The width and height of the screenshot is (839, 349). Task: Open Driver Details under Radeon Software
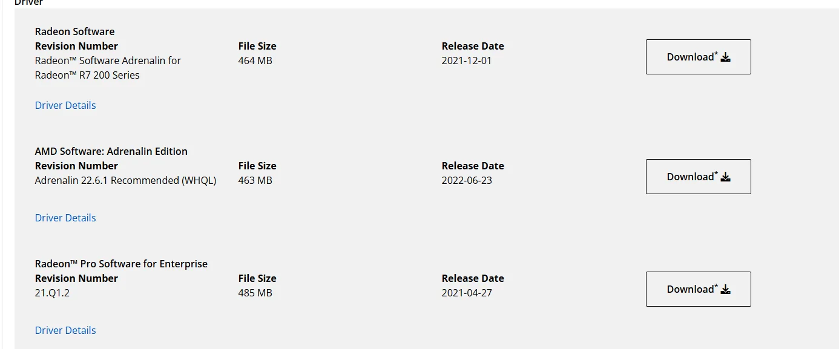[65, 105]
